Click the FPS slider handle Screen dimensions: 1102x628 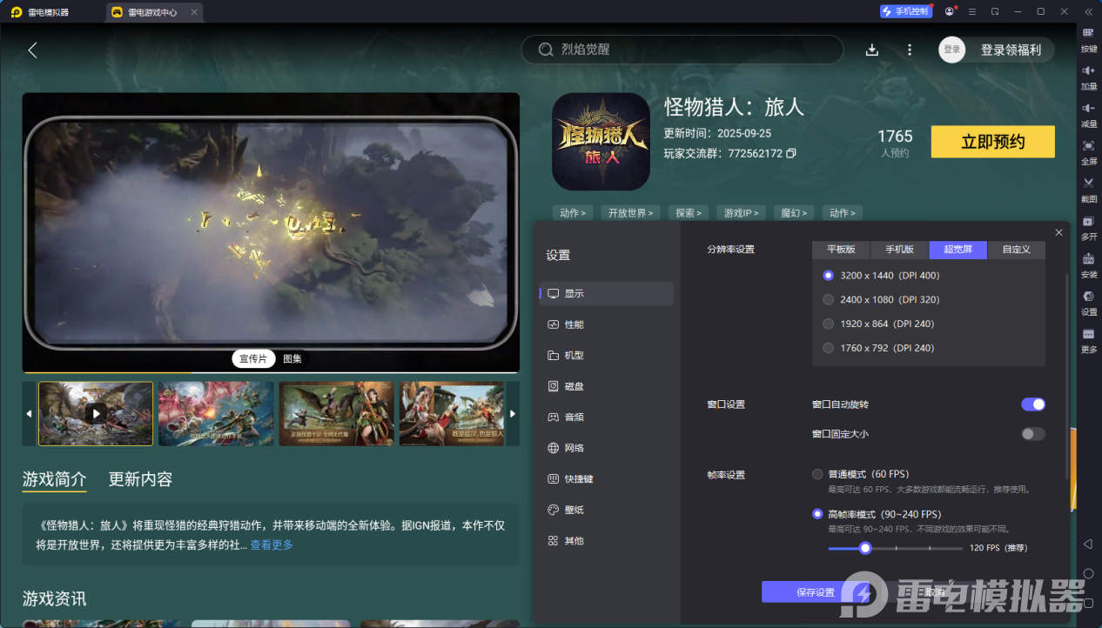point(865,548)
